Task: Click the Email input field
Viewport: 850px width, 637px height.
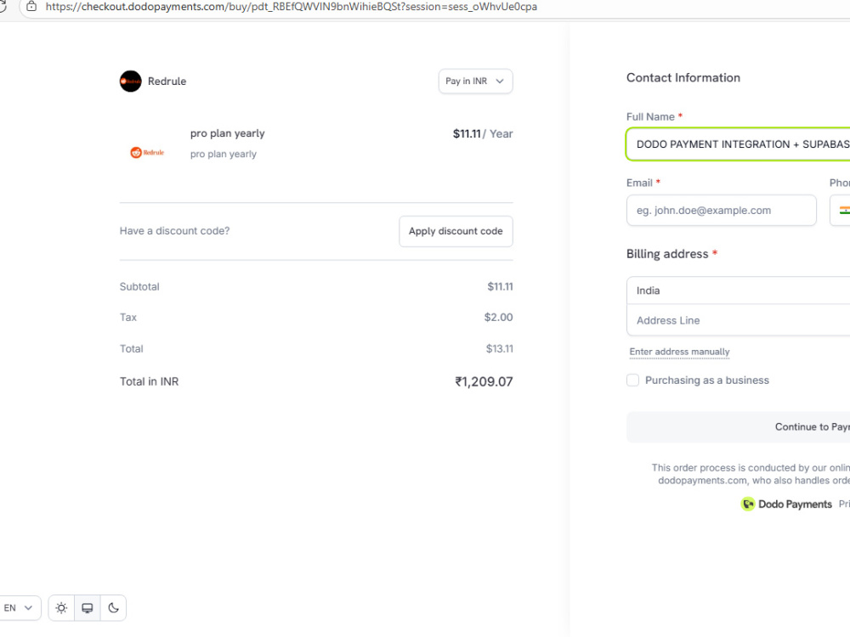Action: pos(722,210)
